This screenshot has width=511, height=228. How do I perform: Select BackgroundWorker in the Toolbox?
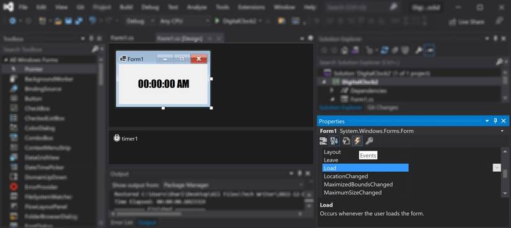pyautogui.click(x=50, y=79)
